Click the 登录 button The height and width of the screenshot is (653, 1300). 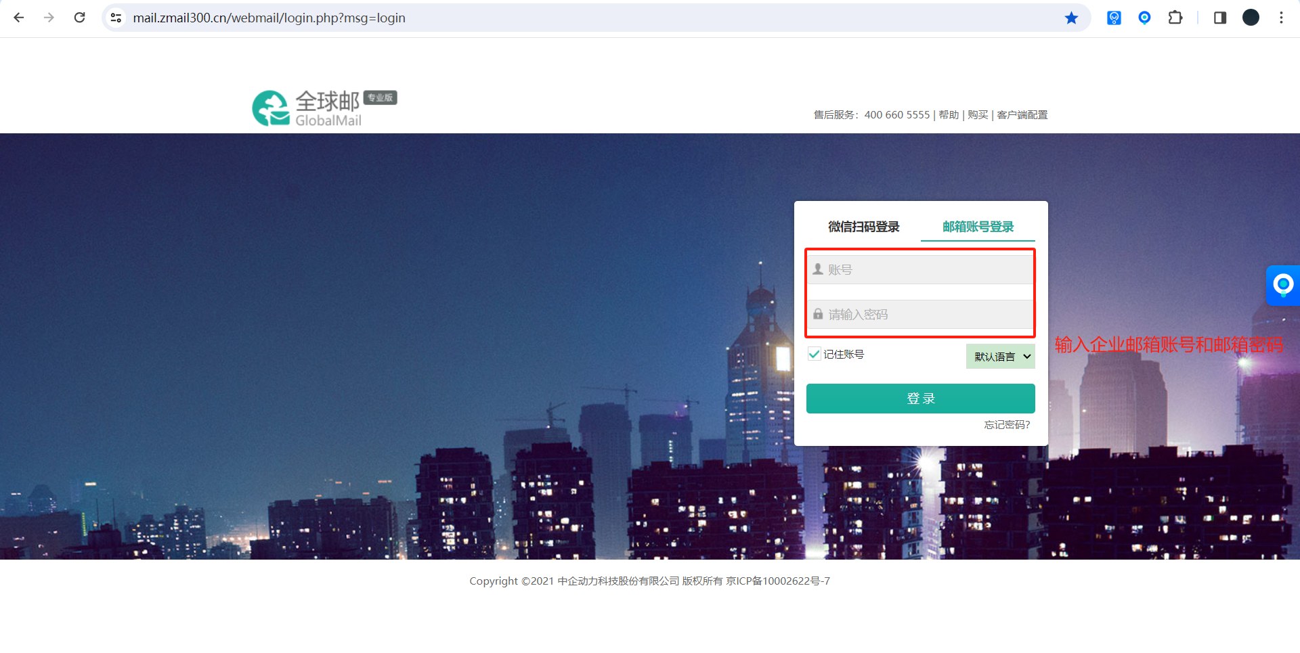tap(921, 399)
